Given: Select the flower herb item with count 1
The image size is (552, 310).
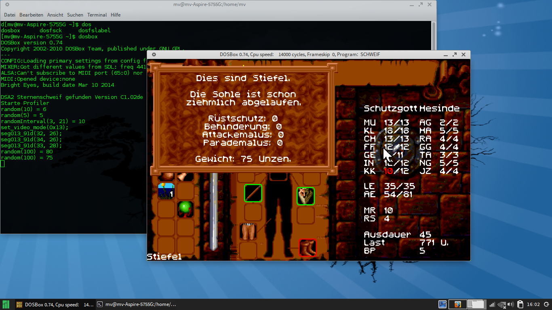Looking at the screenshot, I should (x=166, y=191).
